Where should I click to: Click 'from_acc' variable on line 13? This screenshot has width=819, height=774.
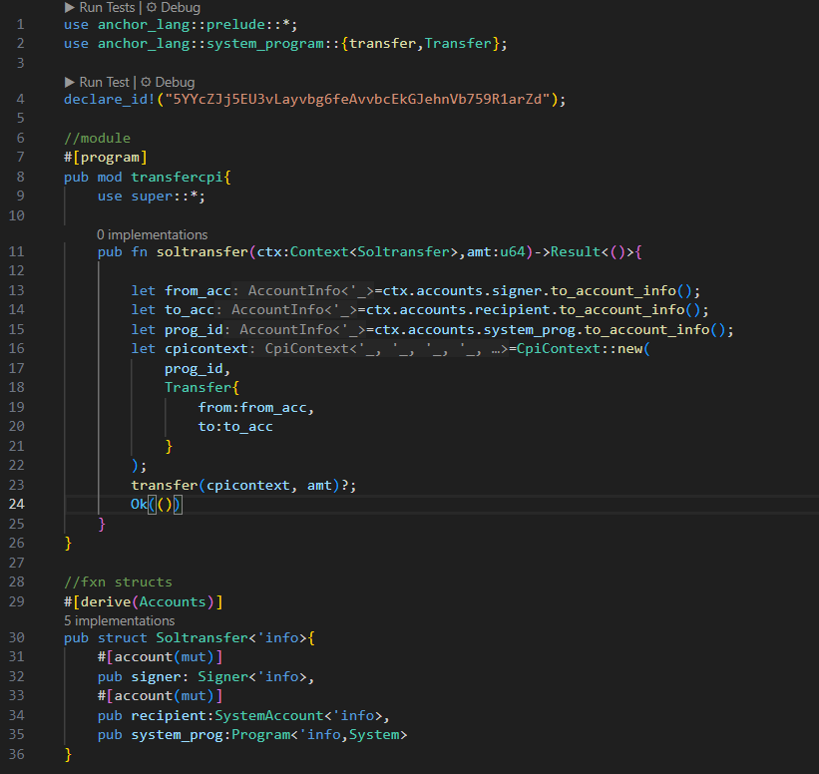(198, 290)
